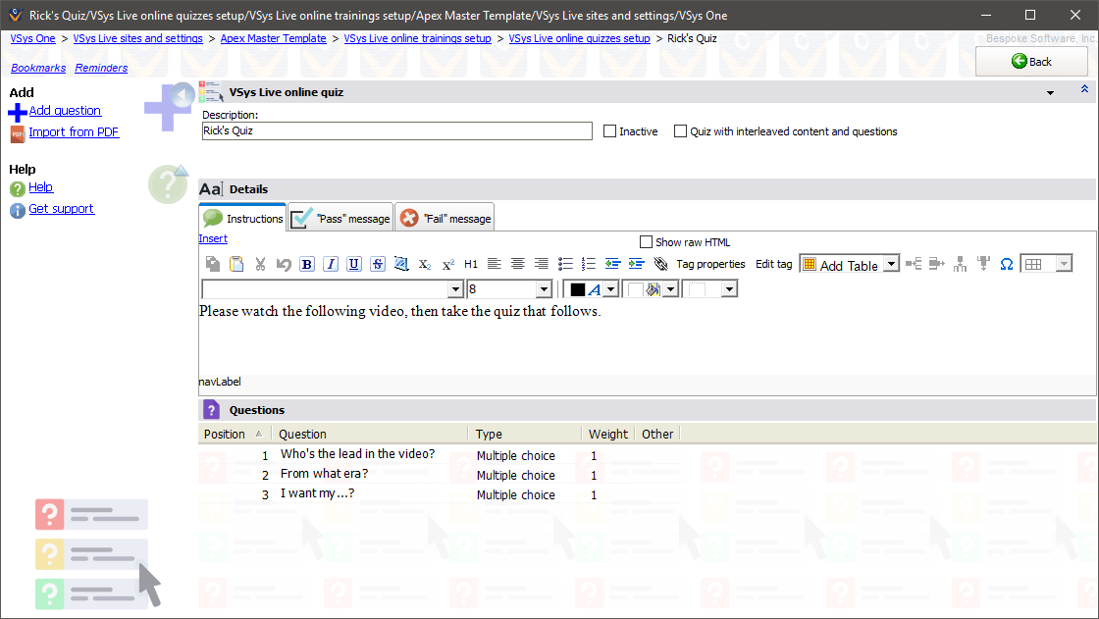Apply italic formatting in editor toolbar
Image resolution: width=1099 pixels, height=619 pixels.
(x=331, y=264)
